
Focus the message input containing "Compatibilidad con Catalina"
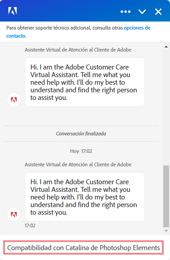[83, 247]
